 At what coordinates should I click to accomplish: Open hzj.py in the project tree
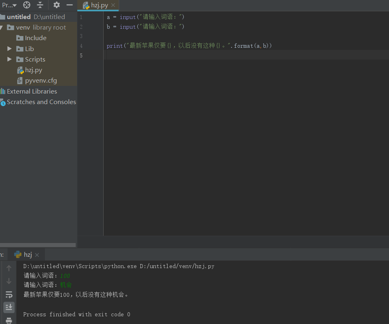click(x=34, y=70)
